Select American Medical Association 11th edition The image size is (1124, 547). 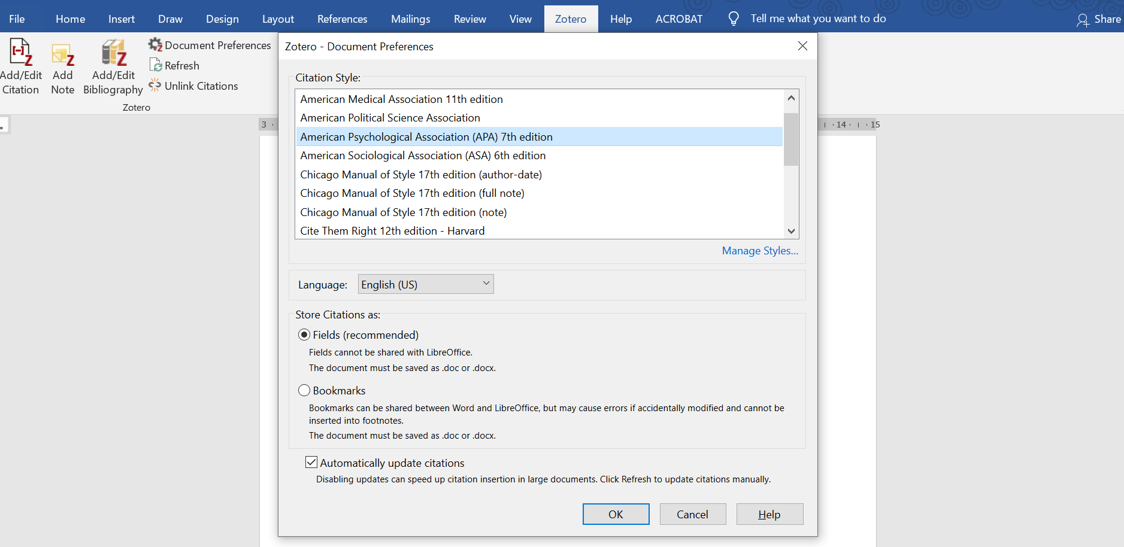pos(540,99)
